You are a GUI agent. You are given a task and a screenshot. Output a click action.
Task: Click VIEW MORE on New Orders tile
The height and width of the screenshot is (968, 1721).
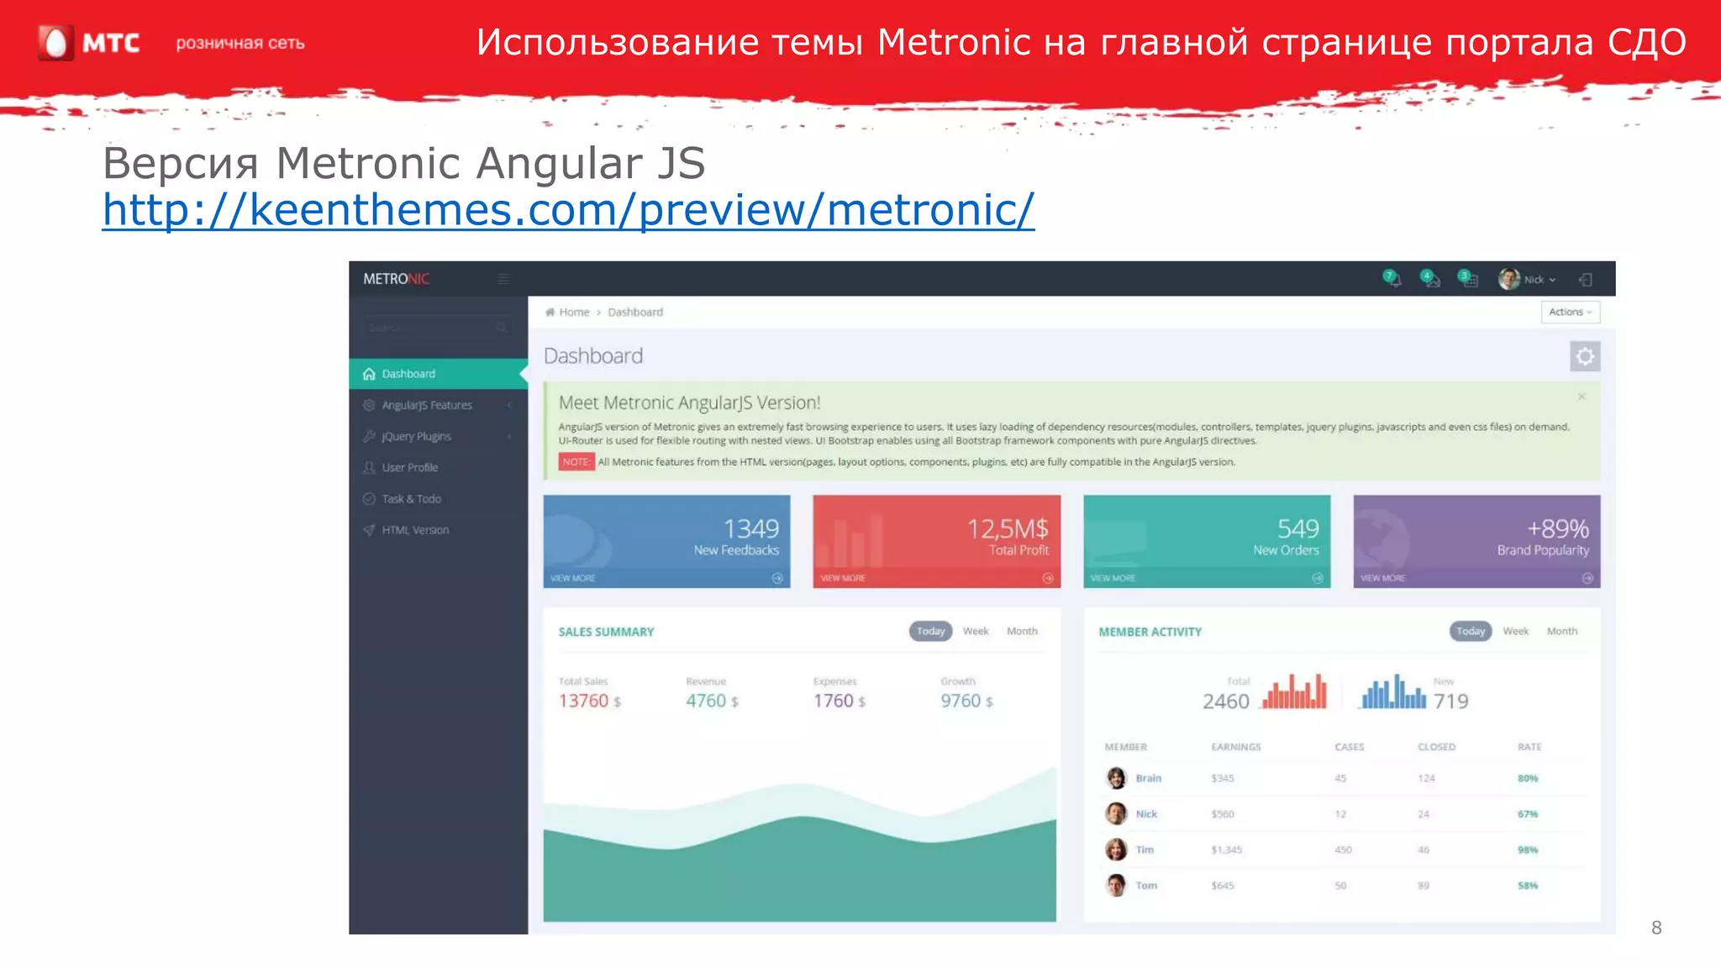click(1113, 578)
